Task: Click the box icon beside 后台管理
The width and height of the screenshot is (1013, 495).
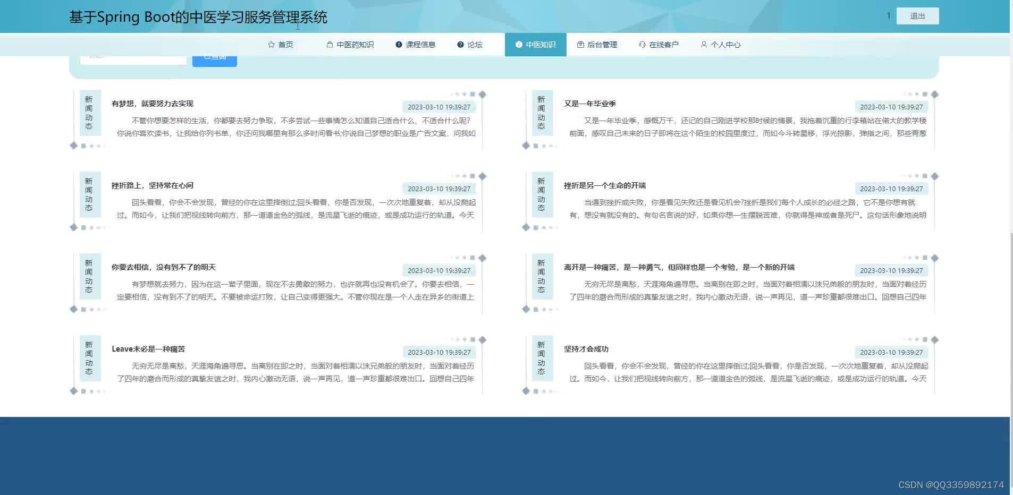Action: pos(580,45)
